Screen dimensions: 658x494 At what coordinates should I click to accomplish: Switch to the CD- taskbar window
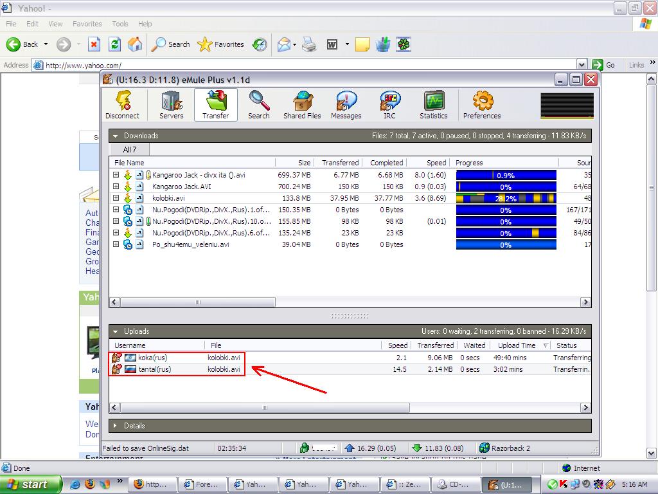point(454,484)
